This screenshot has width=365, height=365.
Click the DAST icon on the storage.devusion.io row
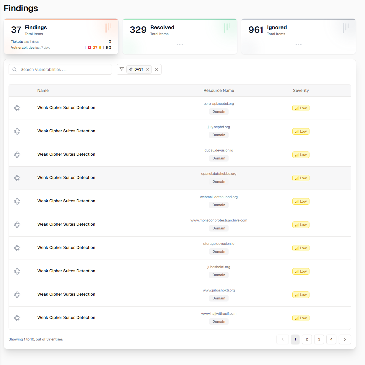pos(17,248)
